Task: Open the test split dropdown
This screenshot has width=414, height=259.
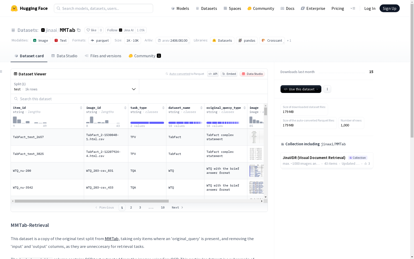Action: click(75, 87)
